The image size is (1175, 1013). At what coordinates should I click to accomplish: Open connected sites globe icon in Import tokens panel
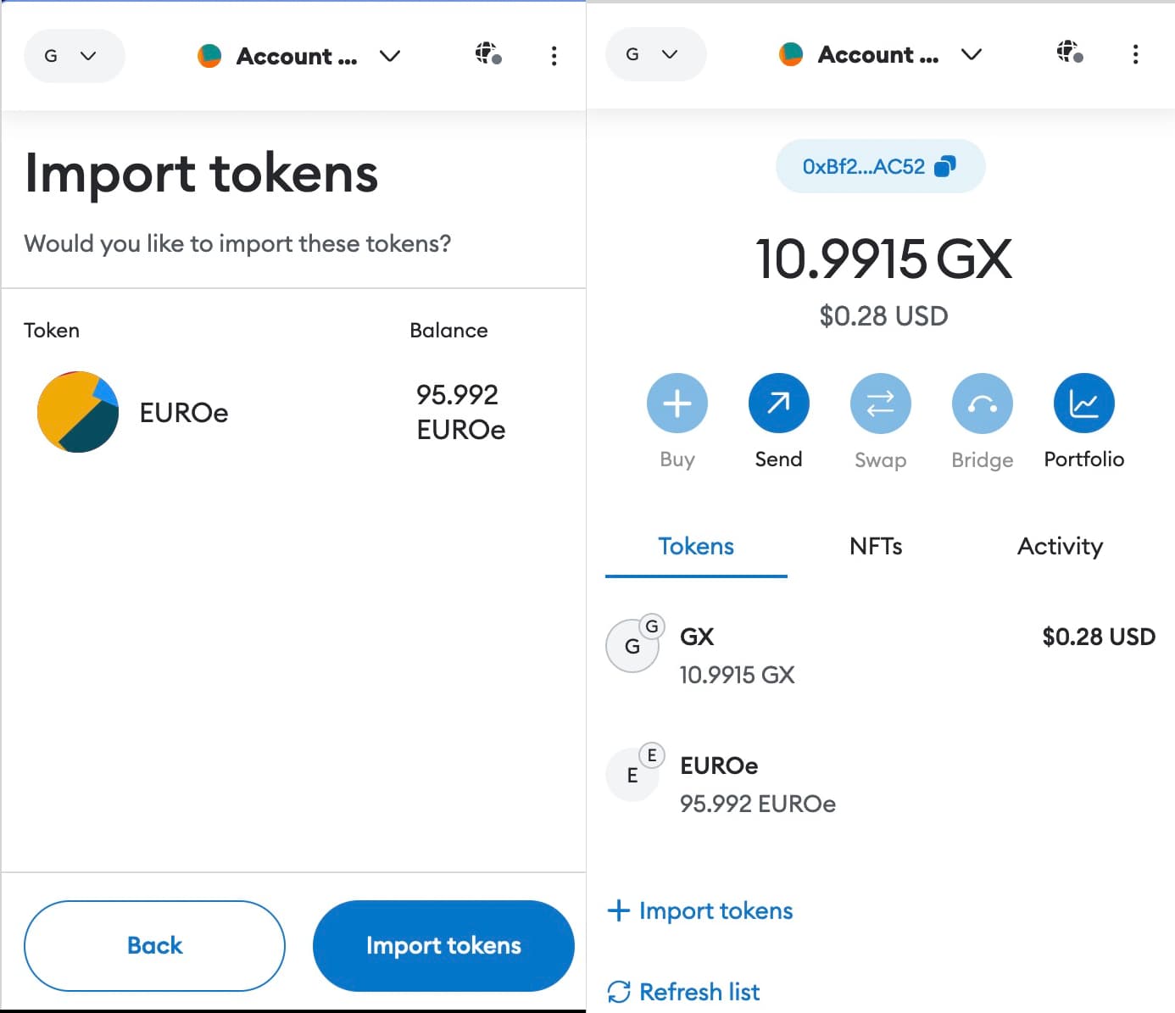click(488, 53)
